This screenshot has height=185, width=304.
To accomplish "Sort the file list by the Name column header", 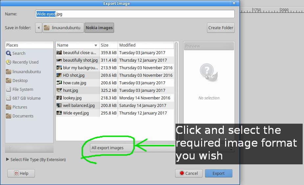I will pyautogui.click(x=77, y=45).
